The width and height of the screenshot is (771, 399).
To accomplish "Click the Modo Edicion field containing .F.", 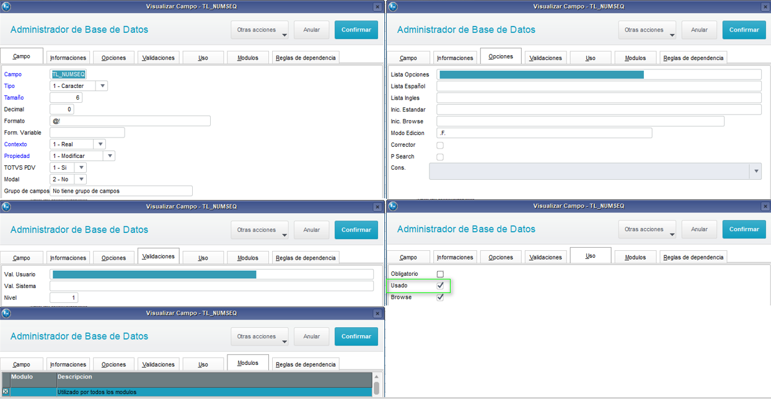I will (544, 133).
